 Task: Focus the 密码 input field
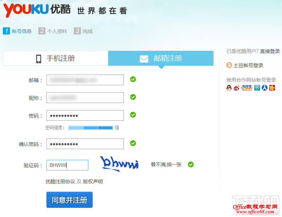(x=85, y=115)
